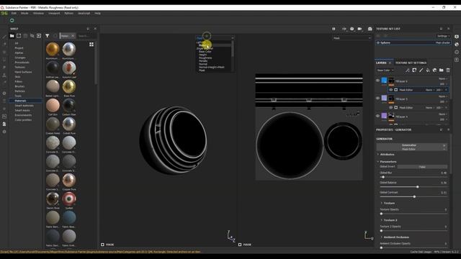Open the Python menu
461x259 pixels.
[x=69, y=13]
